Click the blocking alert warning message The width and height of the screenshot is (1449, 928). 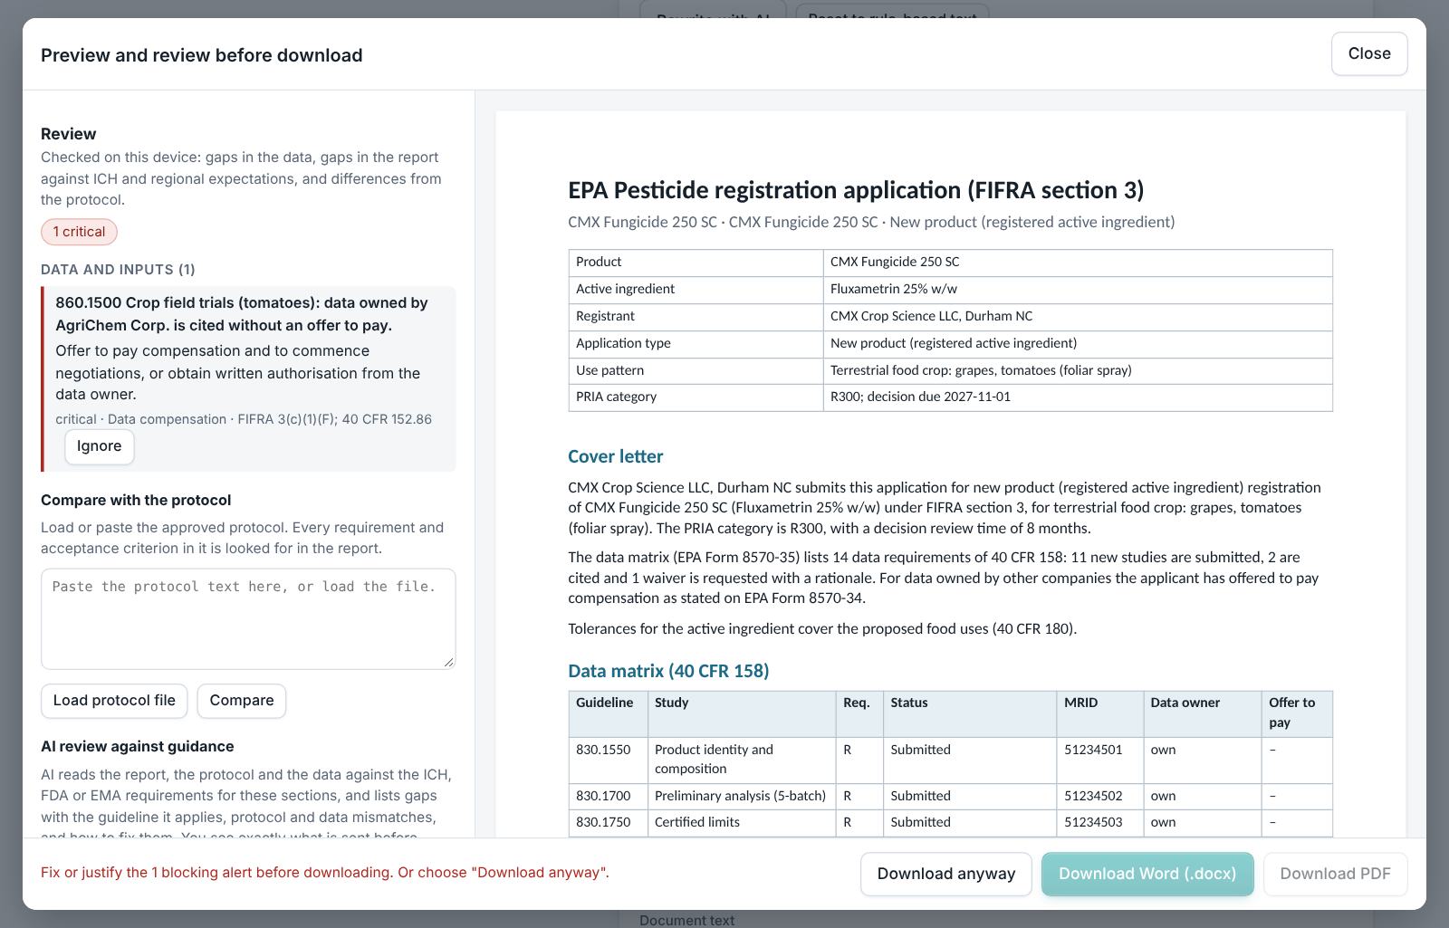(x=325, y=873)
